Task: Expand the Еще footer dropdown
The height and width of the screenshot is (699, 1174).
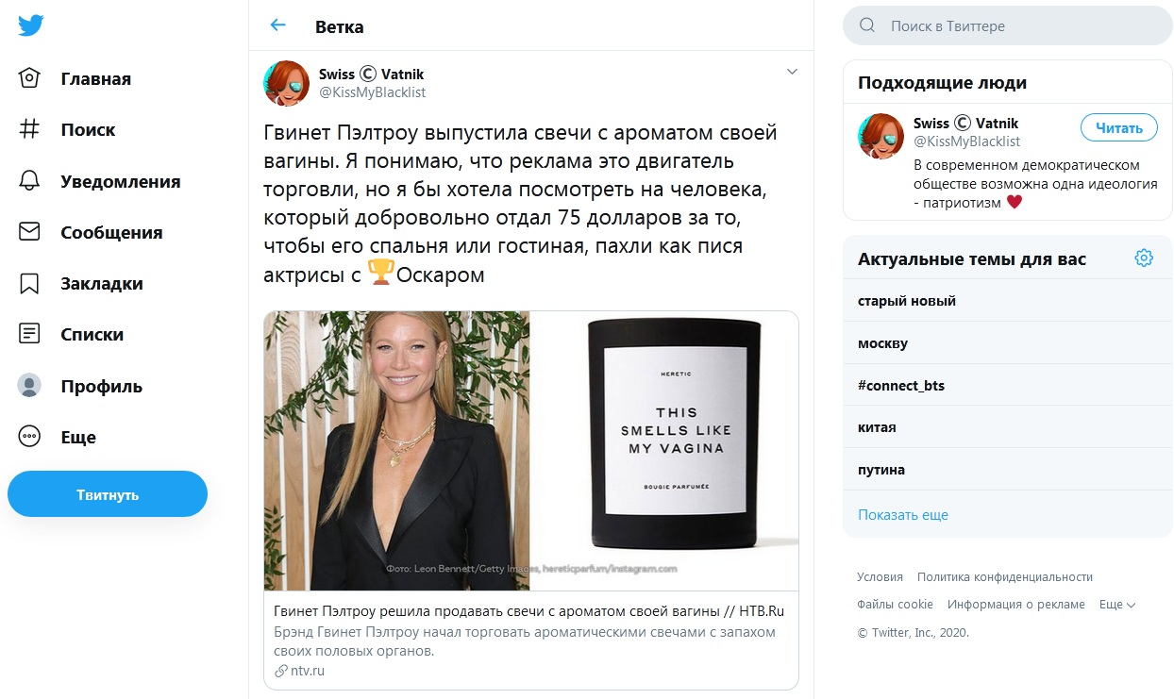Action: tap(1117, 605)
